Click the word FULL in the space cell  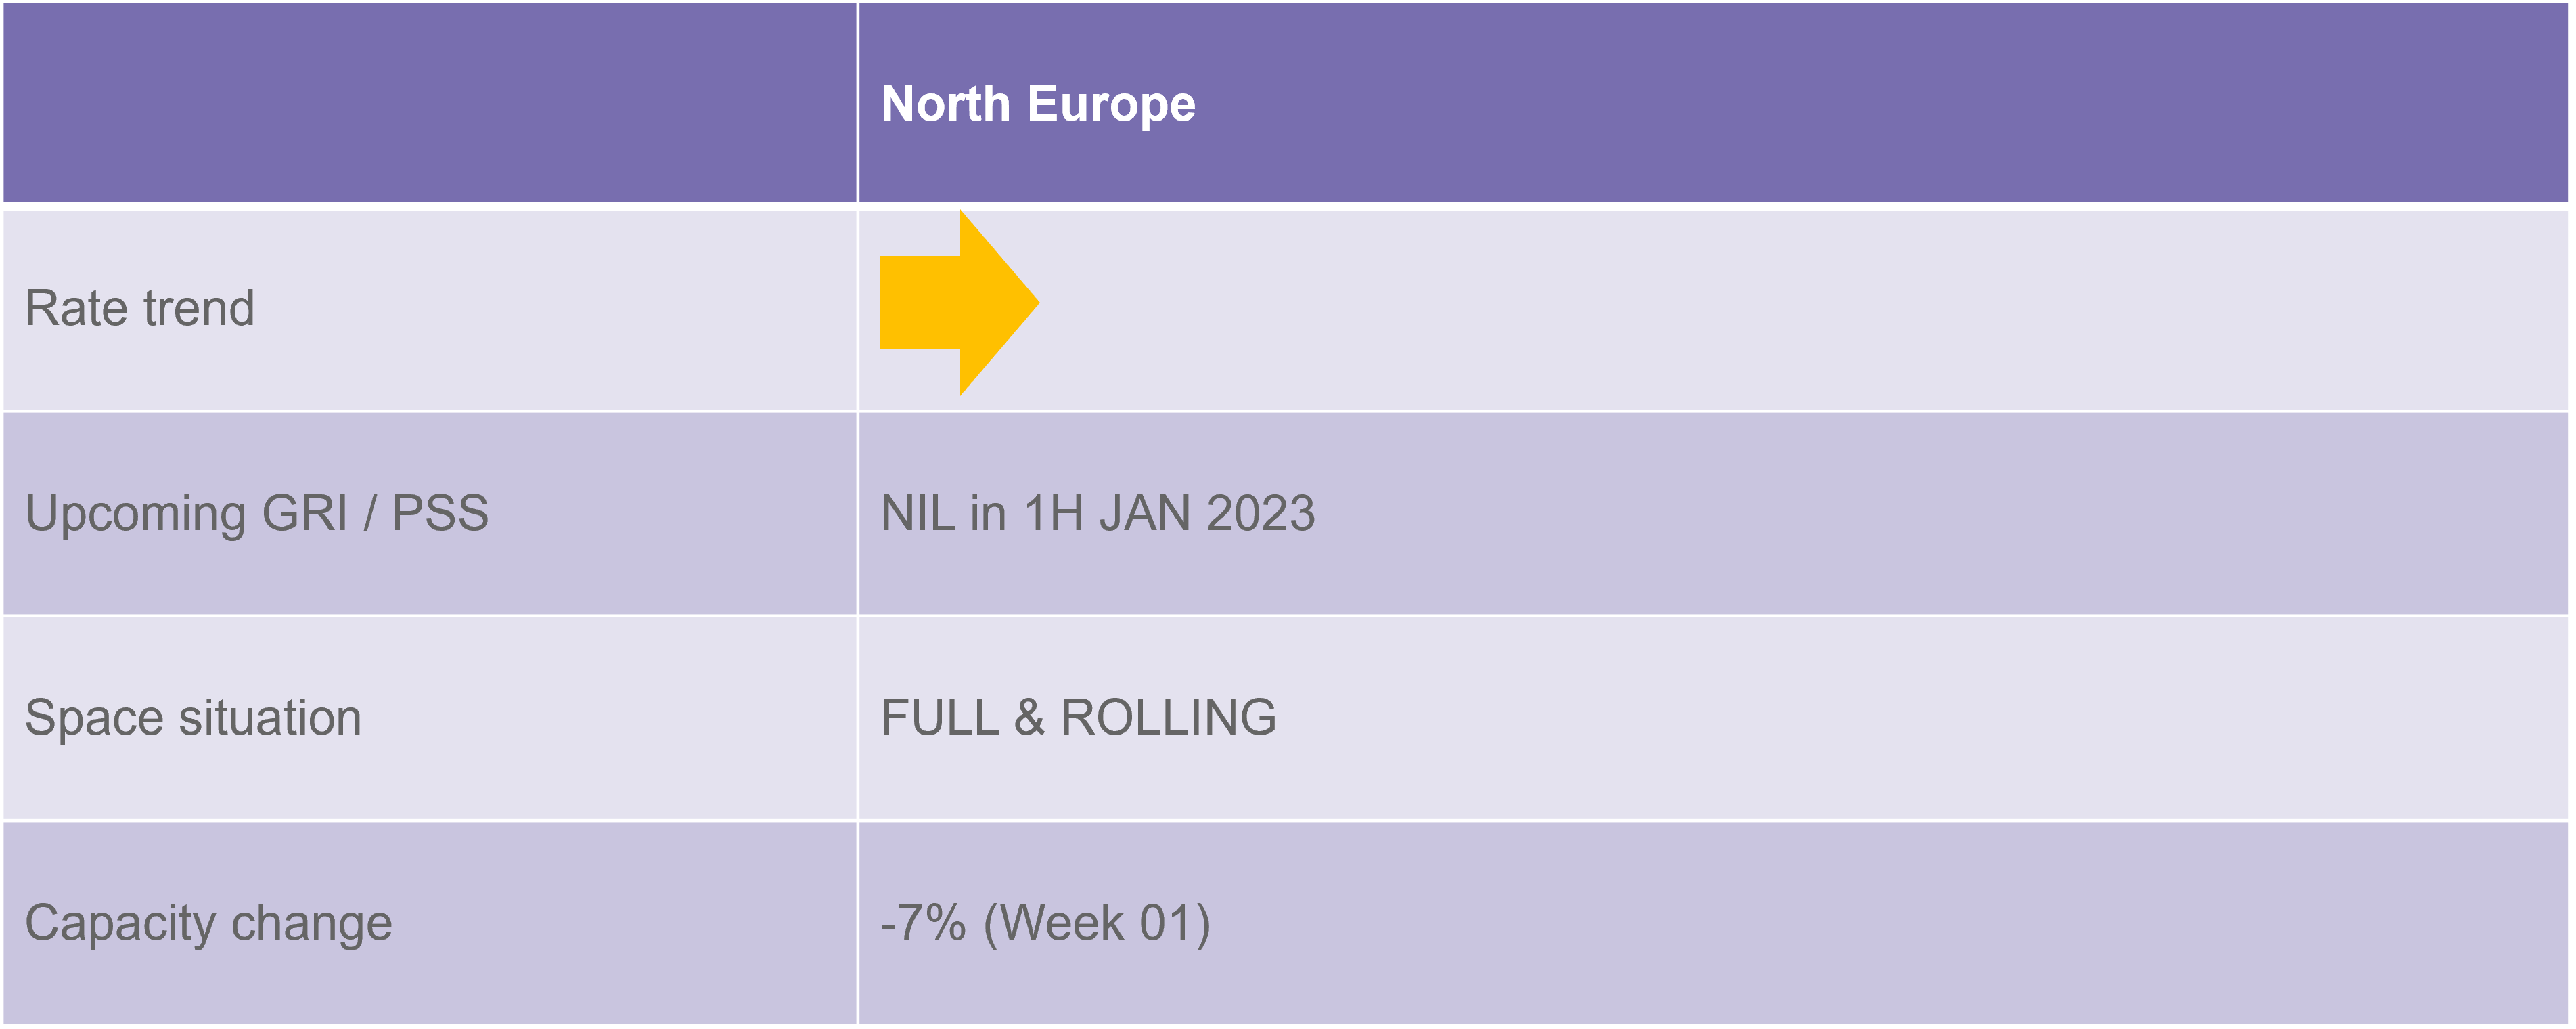940,718
